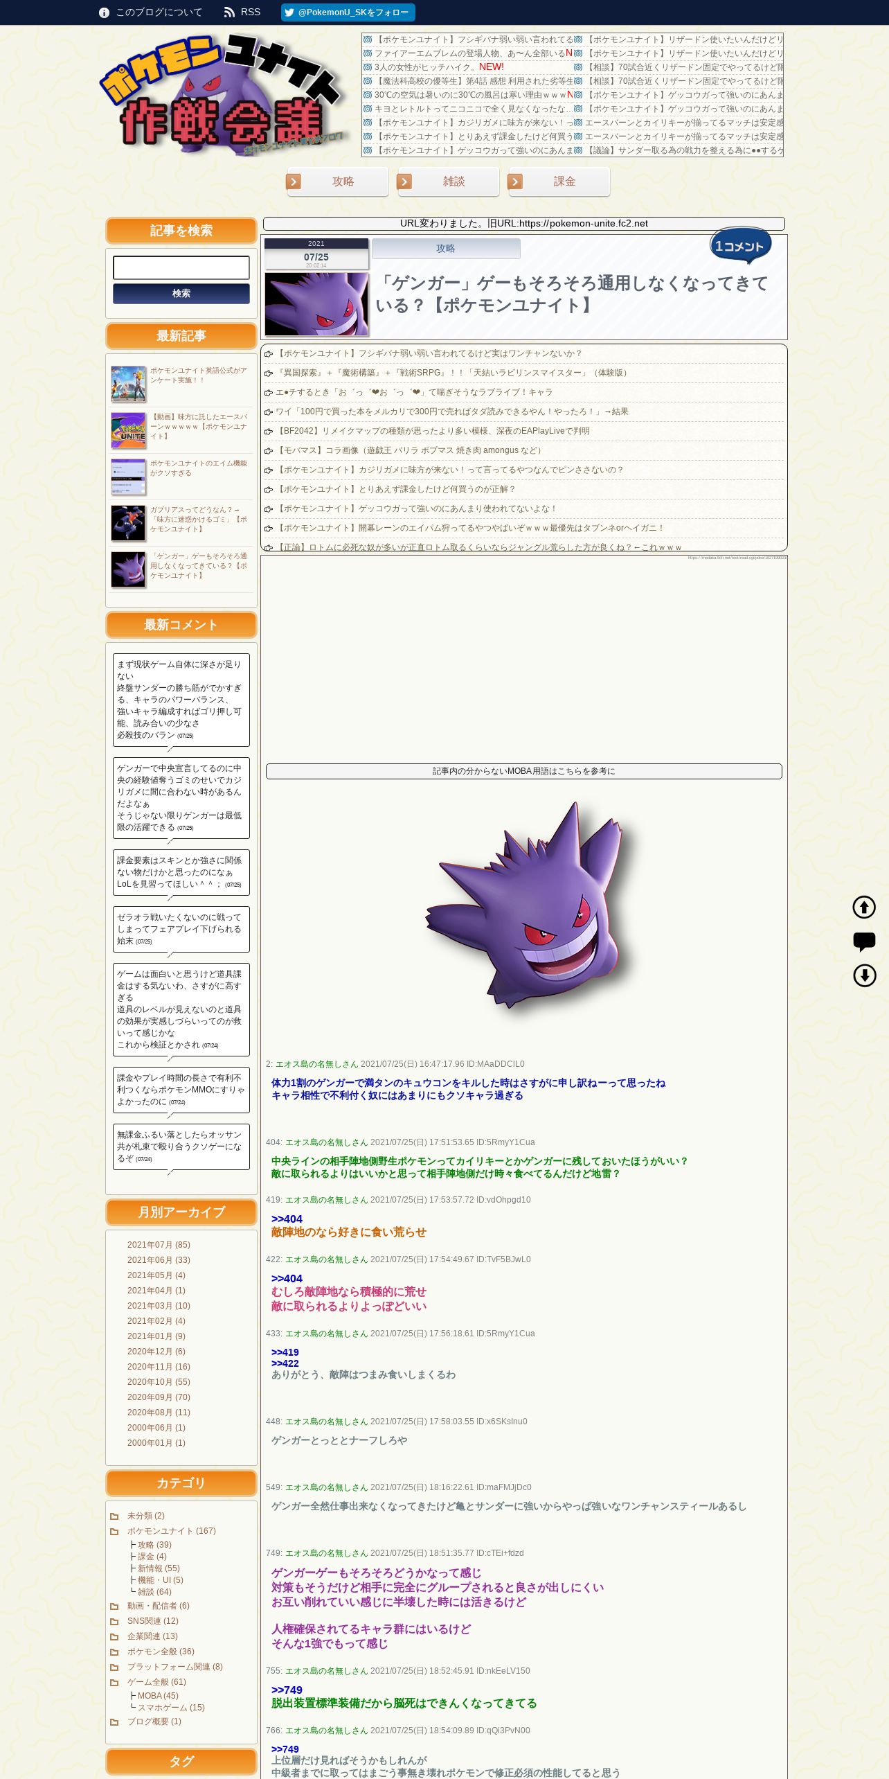Viewport: 889px width, 1779px height.
Task: Open archive 2000年01月 (1)
Action: 156,1443
